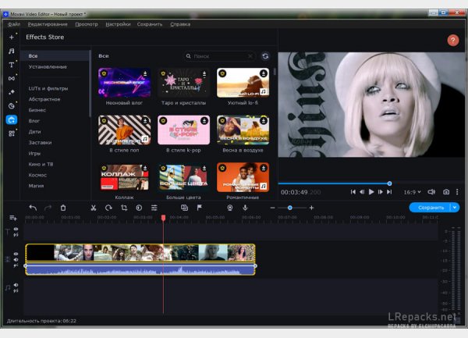Viewport: 468px width, 338px height.
Task: Open the Настройки menu
Action: click(118, 24)
